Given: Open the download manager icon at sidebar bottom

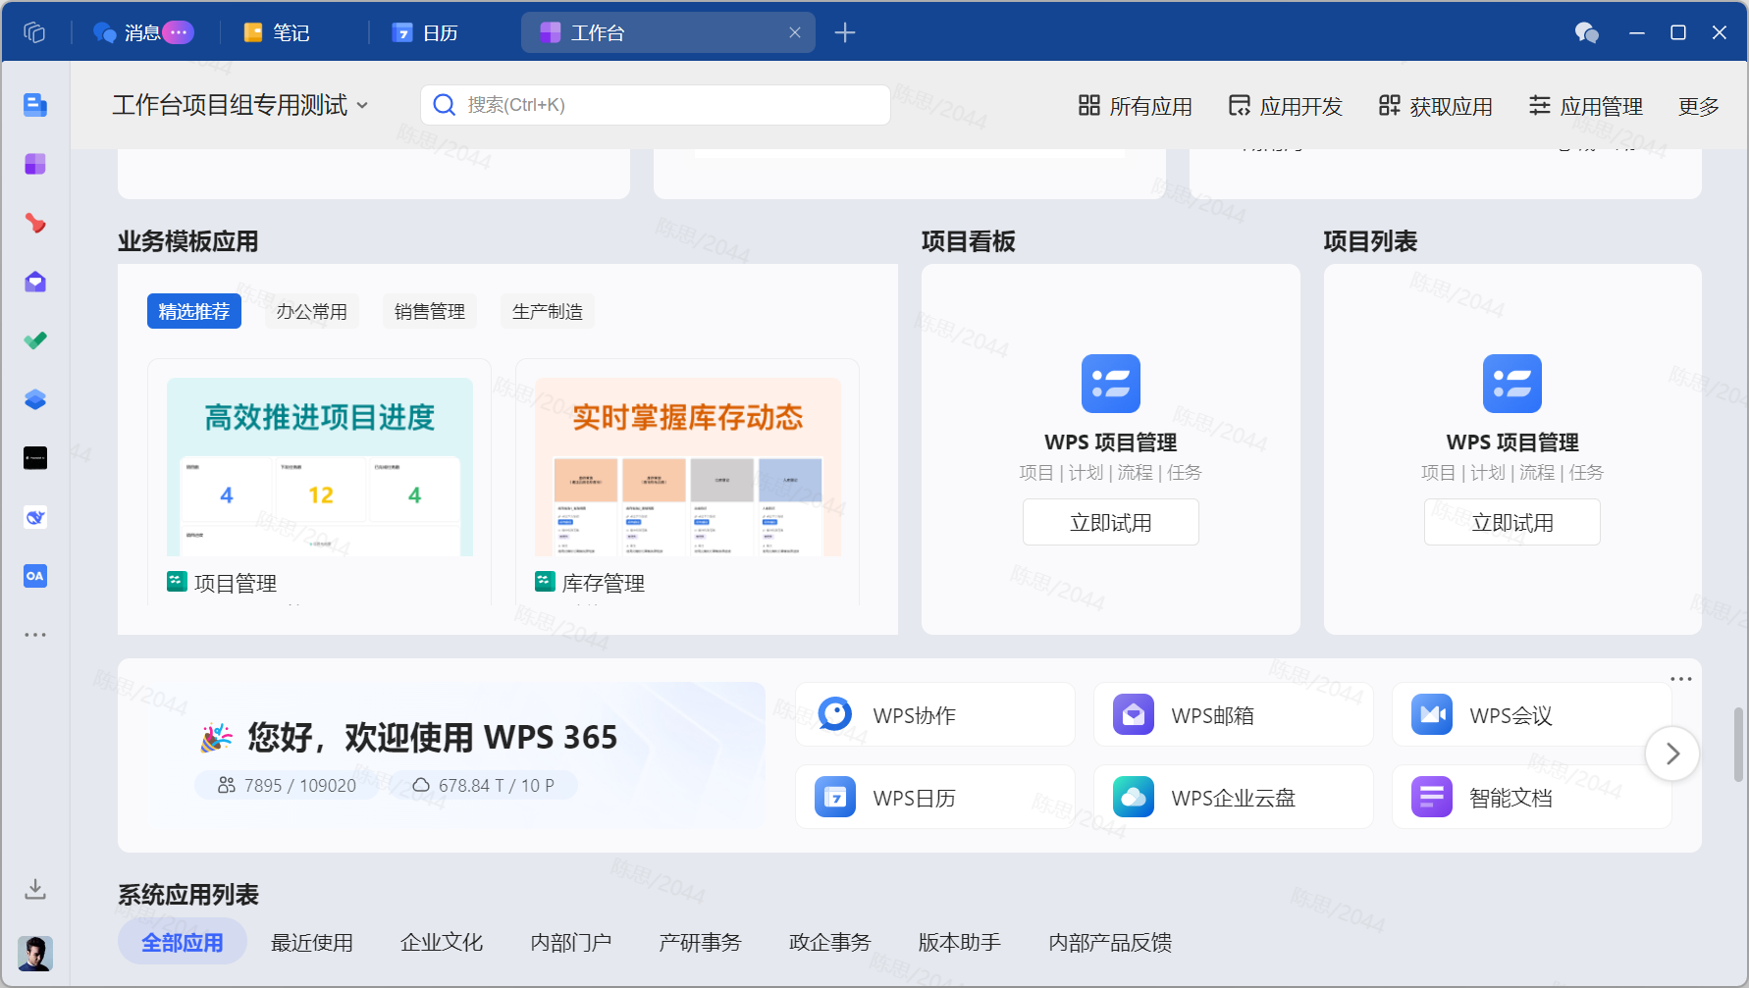Looking at the screenshot, I should 35,889.
